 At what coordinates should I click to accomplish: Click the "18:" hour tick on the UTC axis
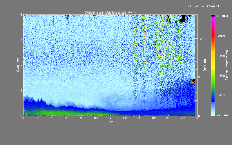[x=154, y=118]
